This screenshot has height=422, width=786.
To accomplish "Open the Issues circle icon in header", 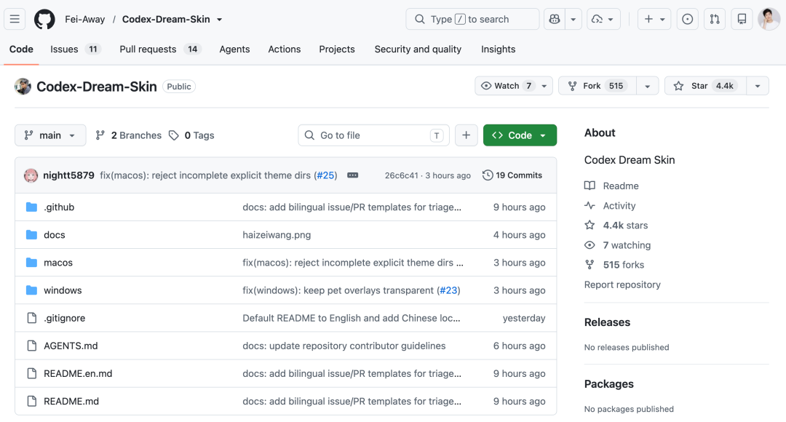I will pyautogui.click(x=687, y=19).
